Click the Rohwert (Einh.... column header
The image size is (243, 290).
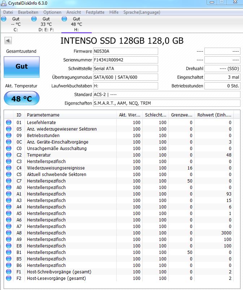[x=214, y=115]
